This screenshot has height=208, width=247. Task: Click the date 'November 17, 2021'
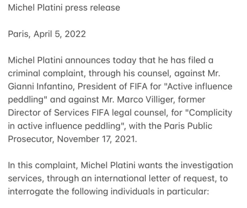point(97,139)
